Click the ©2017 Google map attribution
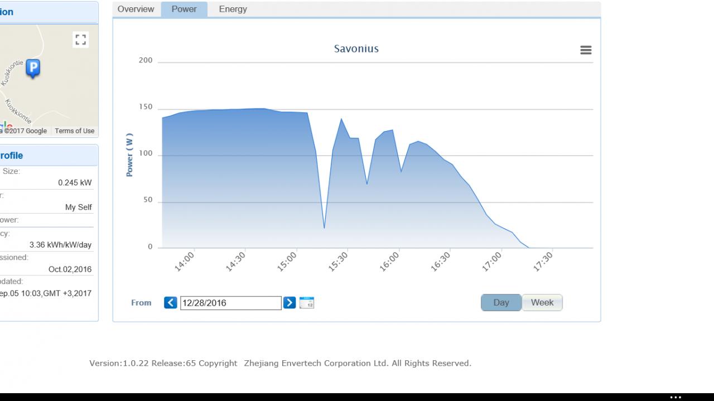This screenshot has width=714, height=401. coord(26,131)
